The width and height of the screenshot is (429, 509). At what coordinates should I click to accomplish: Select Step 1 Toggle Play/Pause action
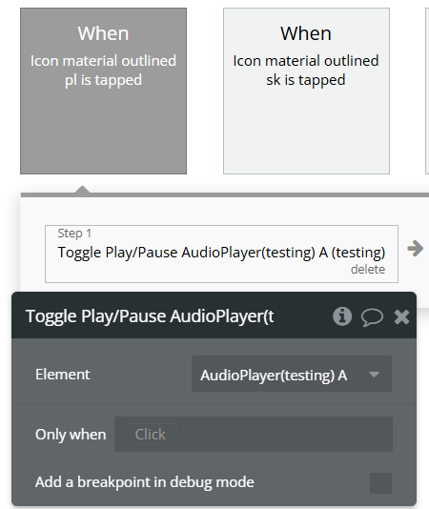pos(221,254)
